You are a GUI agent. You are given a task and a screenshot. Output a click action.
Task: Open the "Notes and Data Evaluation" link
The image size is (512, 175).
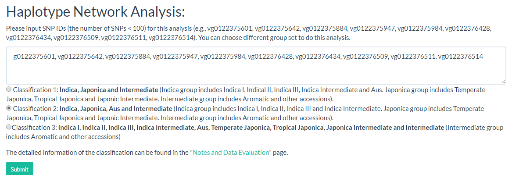[x=230, y=153]
